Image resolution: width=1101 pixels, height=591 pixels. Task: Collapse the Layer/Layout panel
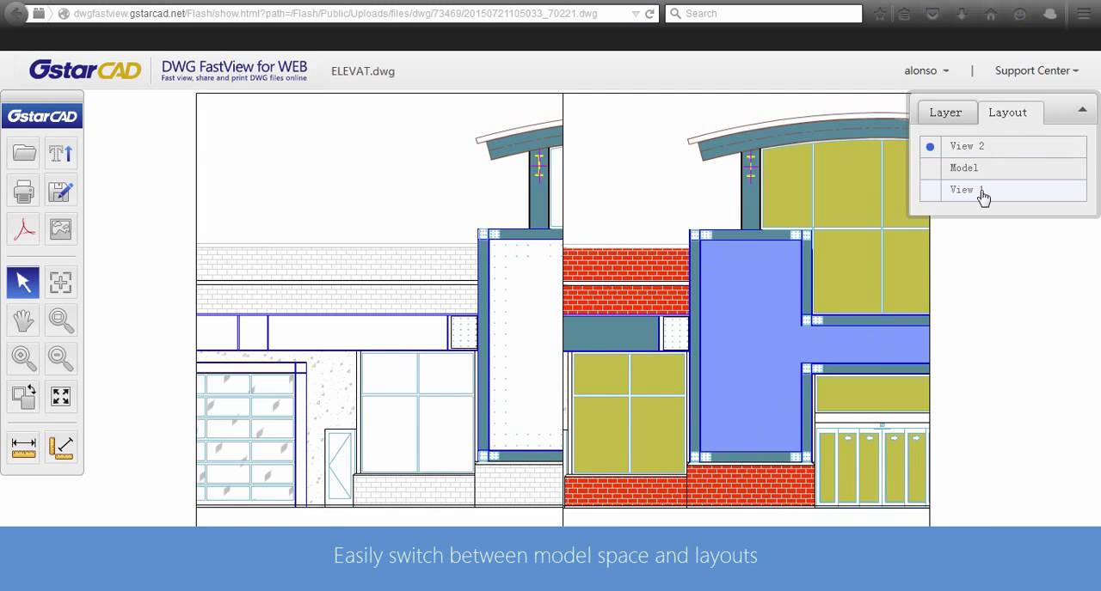[1082, 110]
